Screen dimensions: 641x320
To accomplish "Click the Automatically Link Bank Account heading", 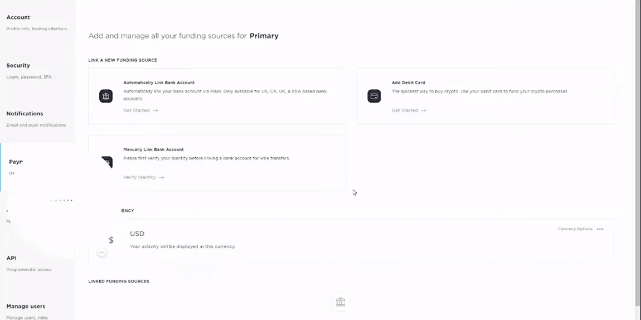I will click(x=159, y=83).
